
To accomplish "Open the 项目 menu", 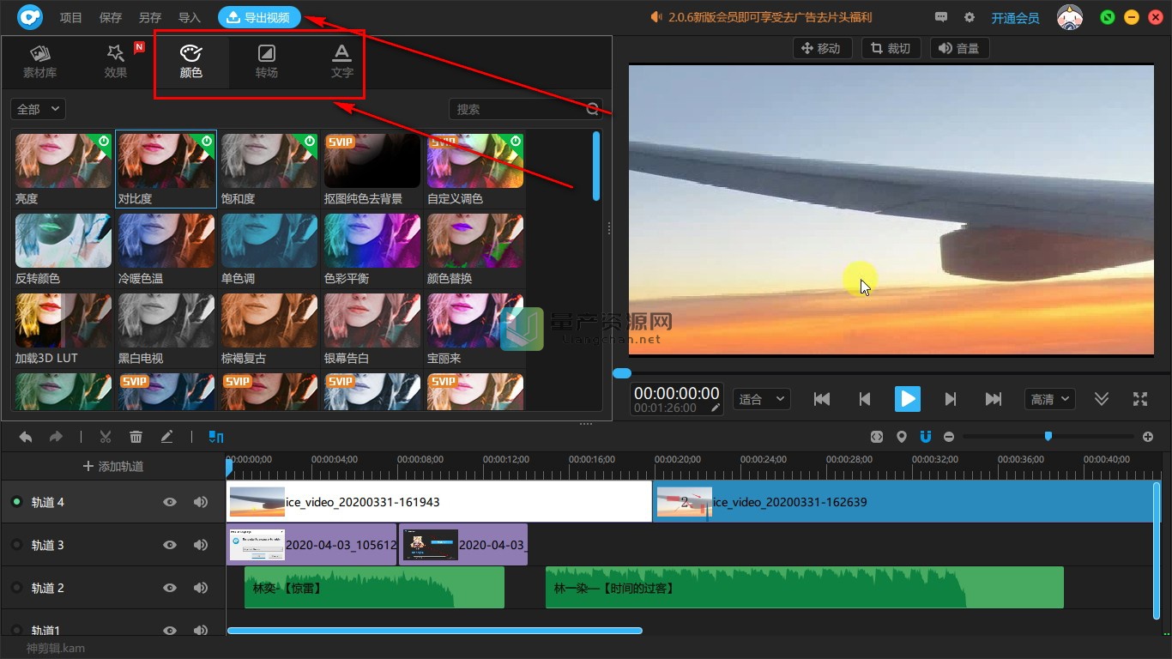I will (71, 18).
